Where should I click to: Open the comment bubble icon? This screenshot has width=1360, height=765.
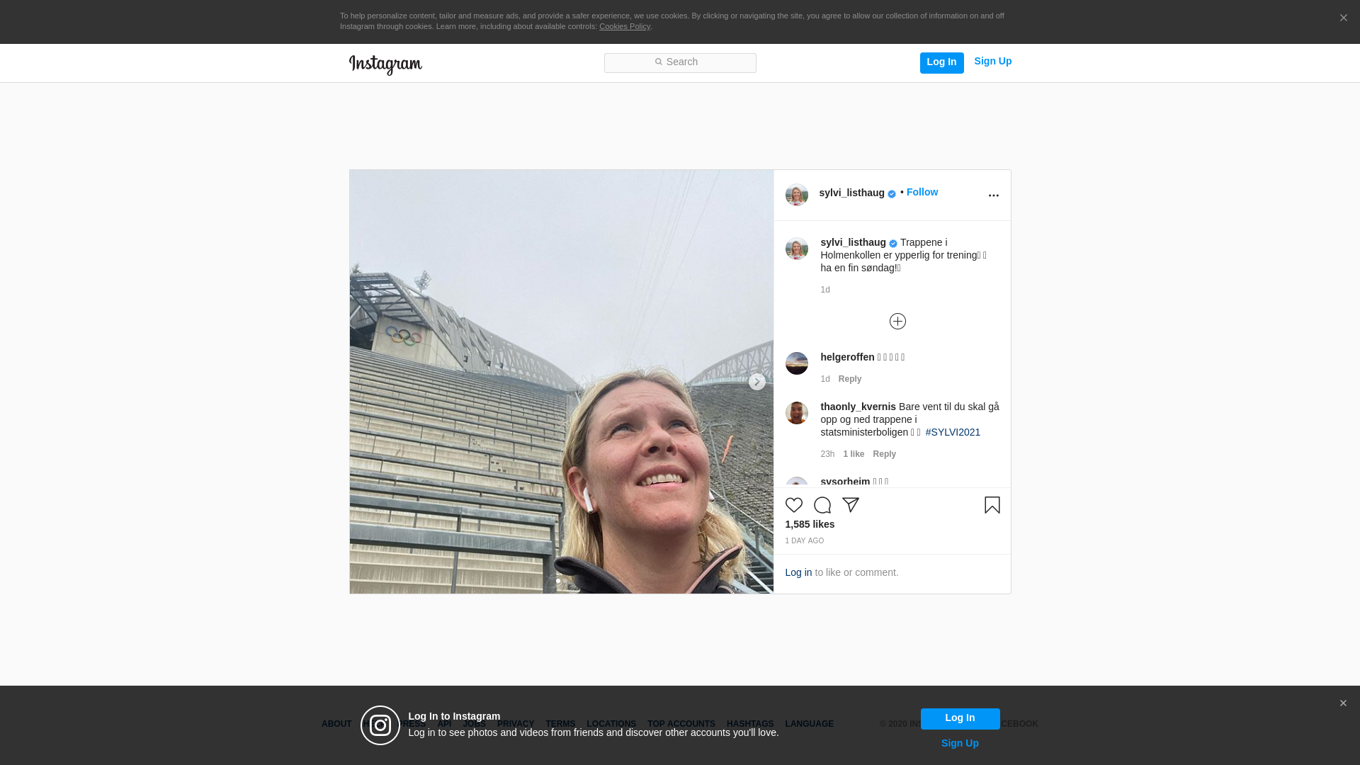[x=822, y=505]
